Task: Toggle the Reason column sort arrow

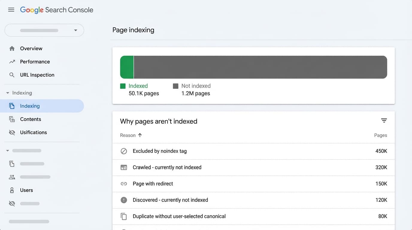Action: point(140,135)
